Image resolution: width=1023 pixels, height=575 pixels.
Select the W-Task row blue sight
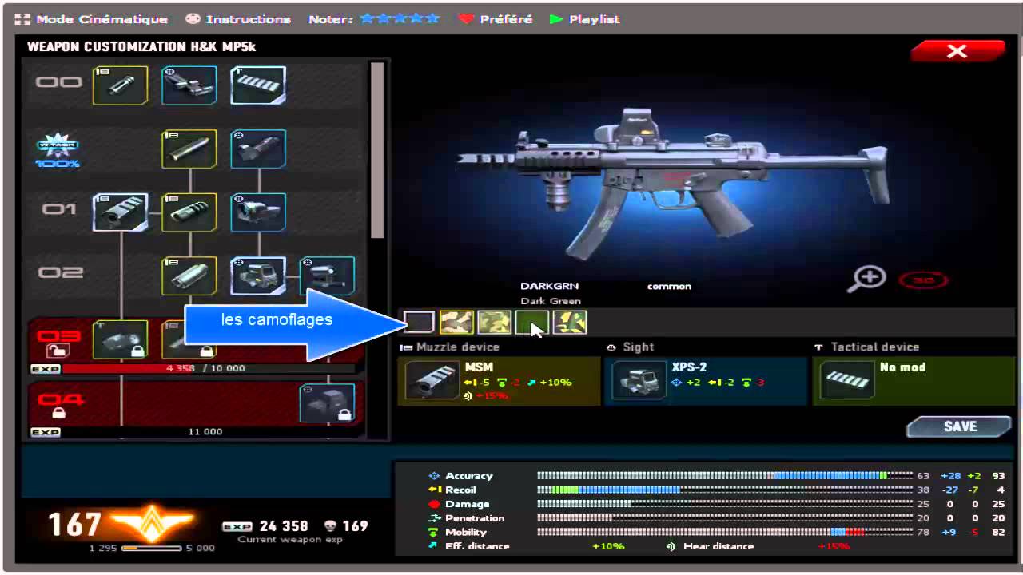[258, 149]
